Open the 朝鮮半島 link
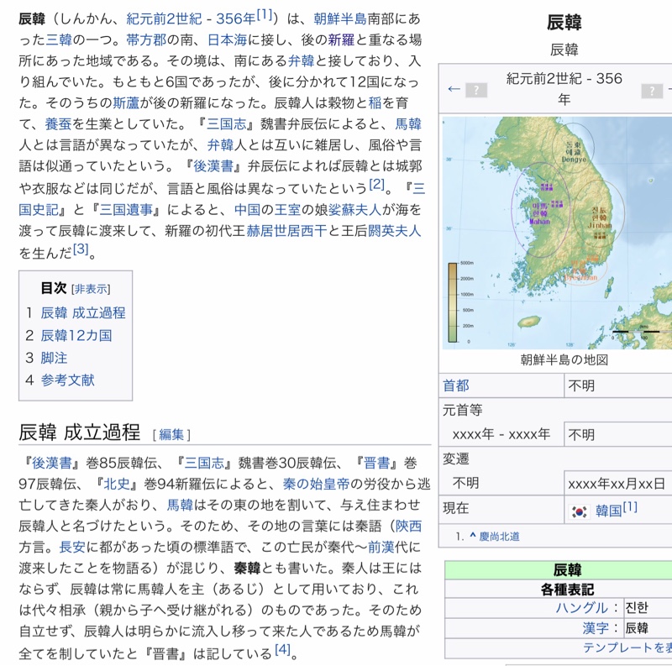 tap(340, 18)
